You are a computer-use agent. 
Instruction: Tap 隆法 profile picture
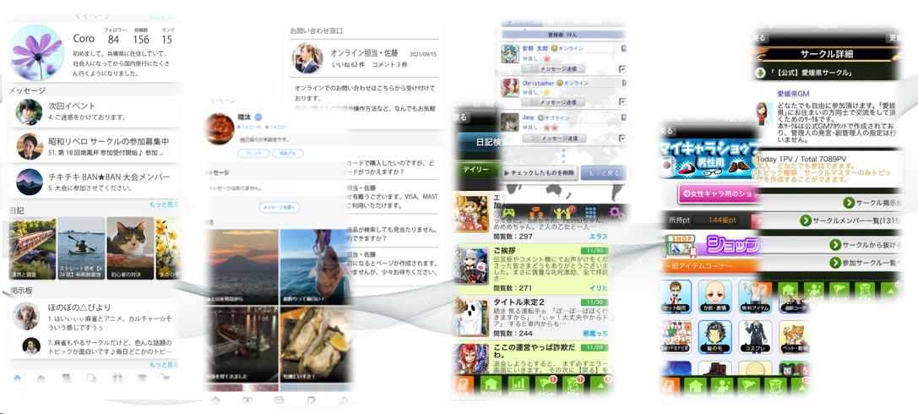click(x=219, y=127)
